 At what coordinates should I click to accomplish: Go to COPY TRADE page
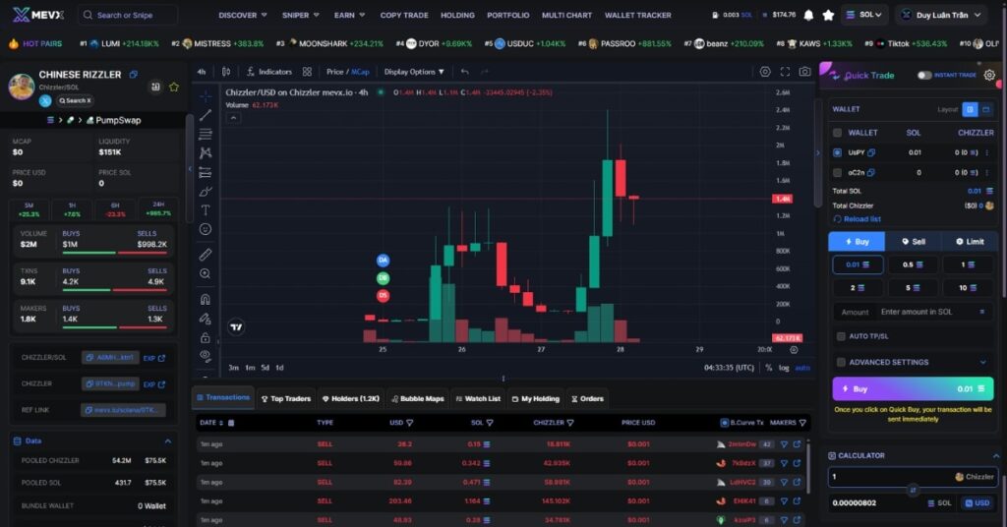[x=404, y=15]
